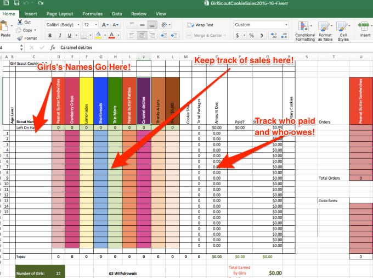Open the Review tab
Viewport: 373px width, 278px height.
pyautogui.click(x=139, y=14)
